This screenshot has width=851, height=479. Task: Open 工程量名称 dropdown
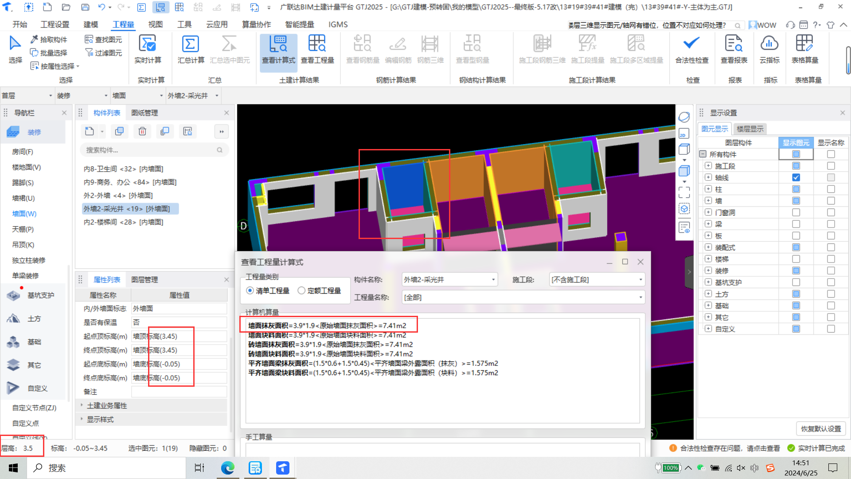pyautogui.click(x=523, y=297)
